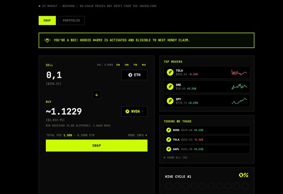The image size is (283, 194).
Task: Open the NVDA buy token dropdown
Action: point(134,111)
